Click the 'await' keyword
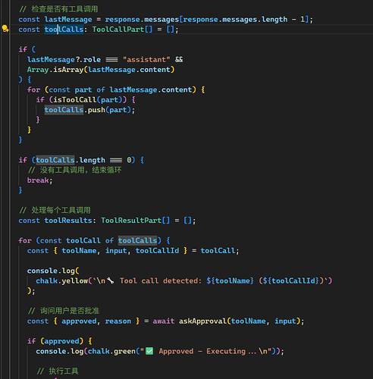The height and width of the screenshot is (379, 373). [164, 321]
